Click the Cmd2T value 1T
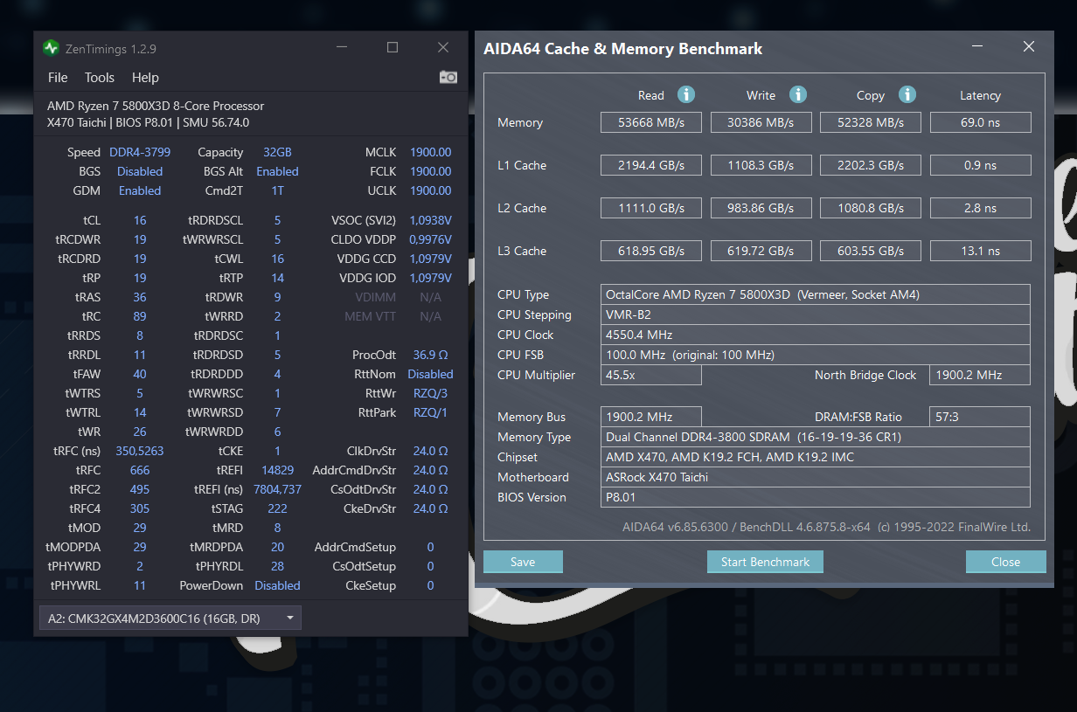Screen dimensions: 1077x712 [277, 190]
